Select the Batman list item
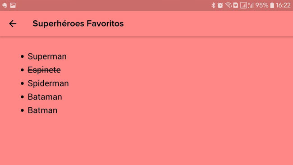 tap(43, 110)
